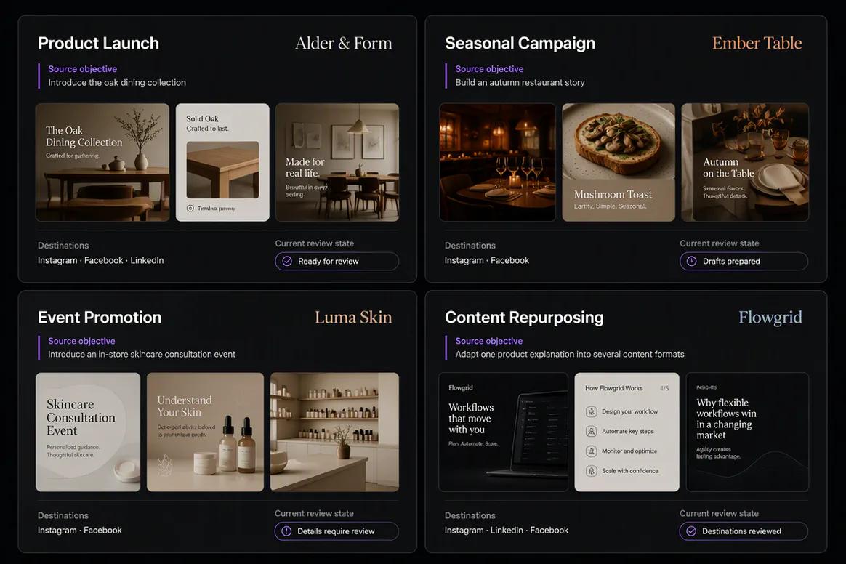Click the alert icon in Details require review
This screenshot has height=564, width=846.
click(286, 531)
